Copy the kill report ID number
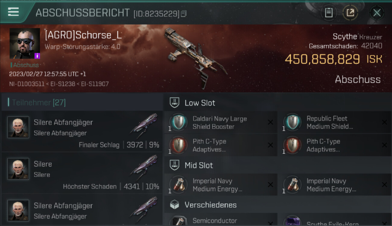Image resolution: width=392 pixels, height=226 pixels. [x=184, y=14]
